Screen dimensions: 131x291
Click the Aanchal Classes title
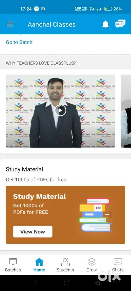click(52, 24)
